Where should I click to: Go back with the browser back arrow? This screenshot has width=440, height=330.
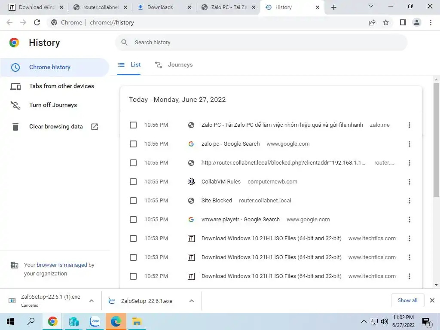click(x=9, y=22)
